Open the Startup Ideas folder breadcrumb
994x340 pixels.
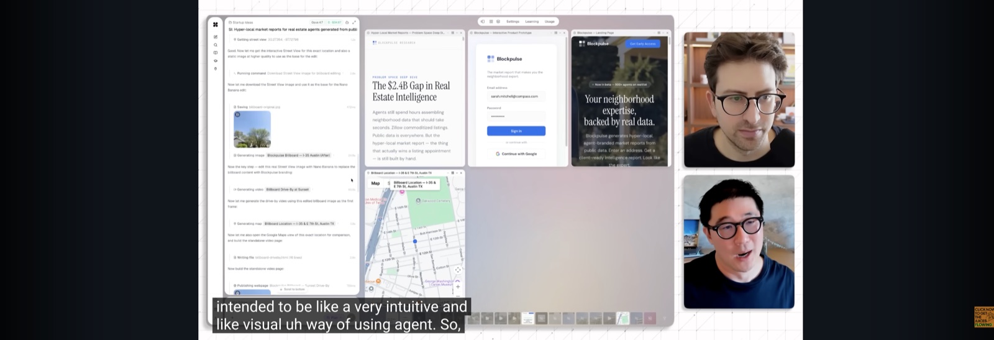point(241,22)
